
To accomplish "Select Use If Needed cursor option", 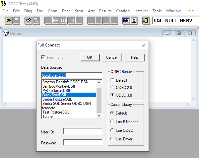I will click(113, 122).
